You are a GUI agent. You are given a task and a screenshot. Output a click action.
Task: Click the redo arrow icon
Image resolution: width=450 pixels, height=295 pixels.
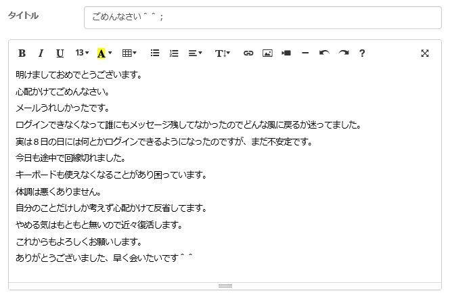click(x=343, y=53)
